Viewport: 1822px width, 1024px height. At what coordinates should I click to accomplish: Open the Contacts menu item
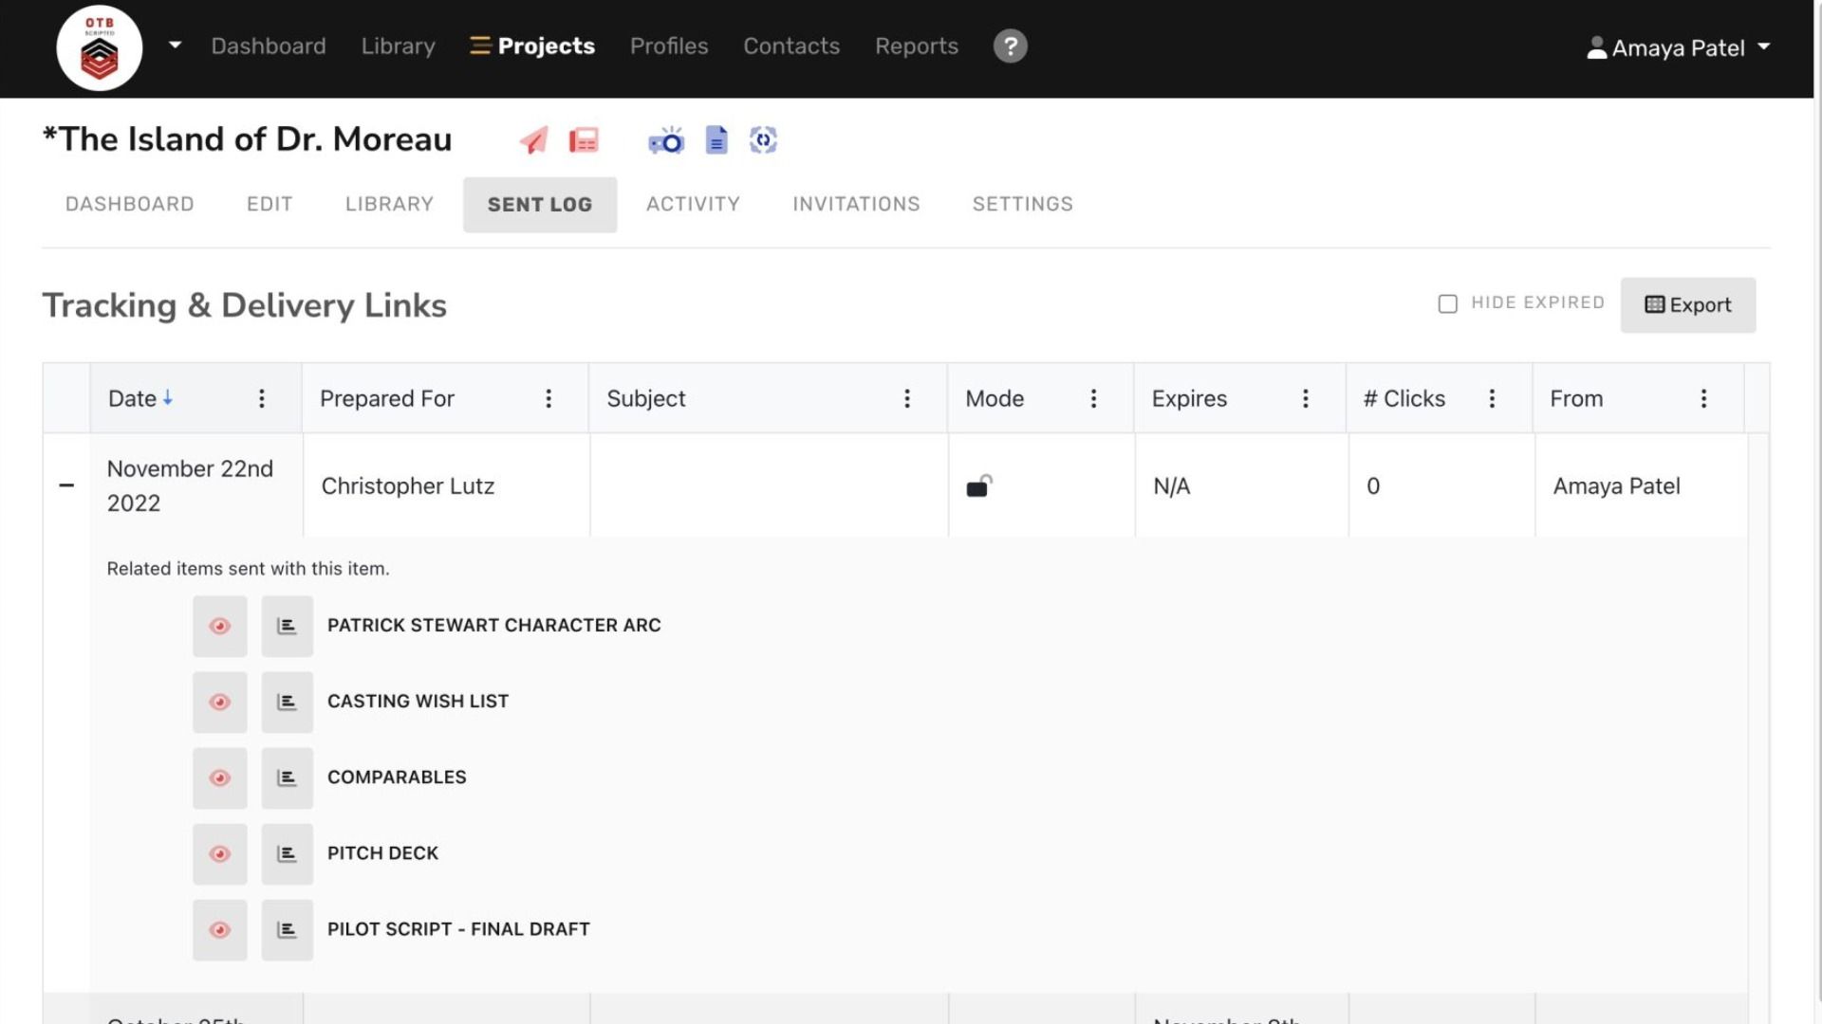pos(790,46)
